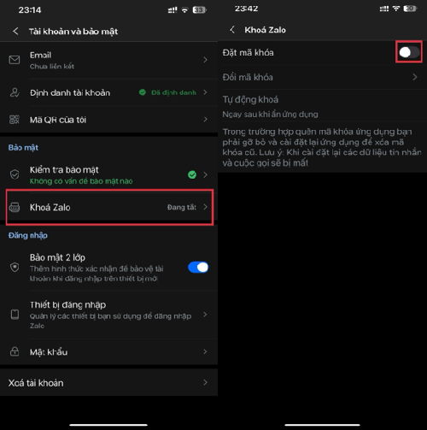Tap the shield icon for Kiểm tra bảo mật
This screenshot has width=427, height=430.
(15, 174)
